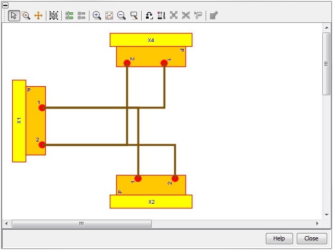
Task: Open the color settings palette icon
Action: point(161,15)
